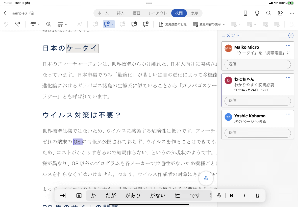Toggle italic formatting
Viewport: 298px width, 207px height.
click(244, 196)
